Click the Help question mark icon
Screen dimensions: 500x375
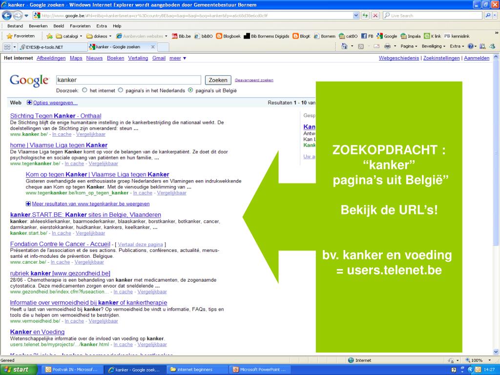[x=470, y=46]
